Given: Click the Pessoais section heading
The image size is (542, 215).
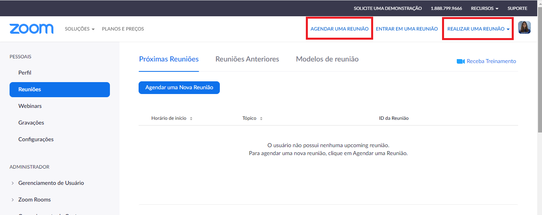Looking at the screenshot, I should (20, 57).
